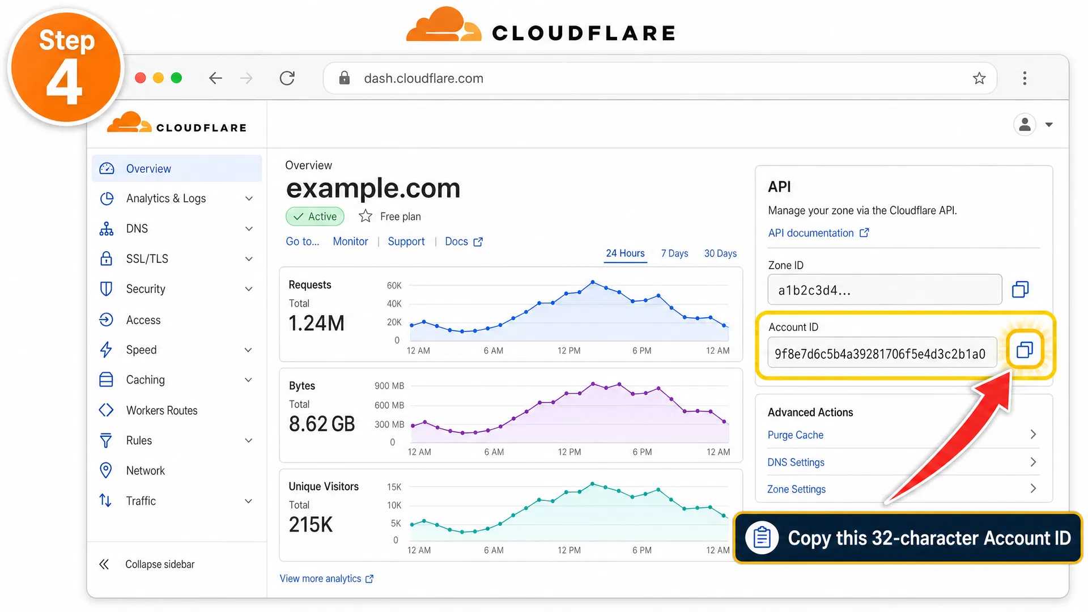The image size is (1088, 612).
Task: Click the example.com domain heading
Action: click(373, 188)
